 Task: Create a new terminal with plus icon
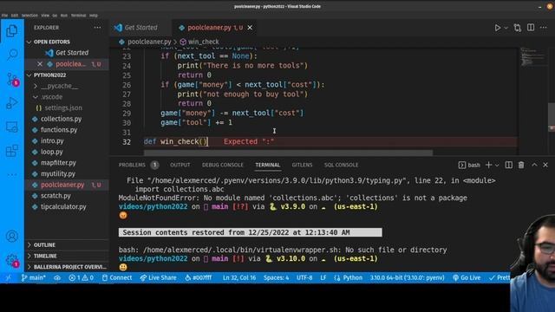(x=489, y=165)
